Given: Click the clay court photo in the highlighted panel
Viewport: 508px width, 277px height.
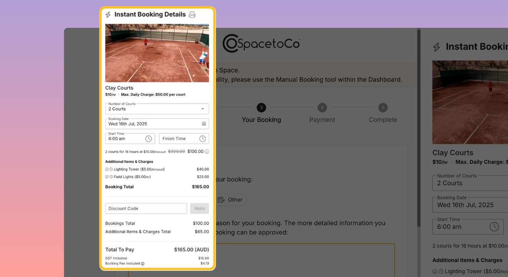Looking at the screenshot, I should (x=157, y=53).
